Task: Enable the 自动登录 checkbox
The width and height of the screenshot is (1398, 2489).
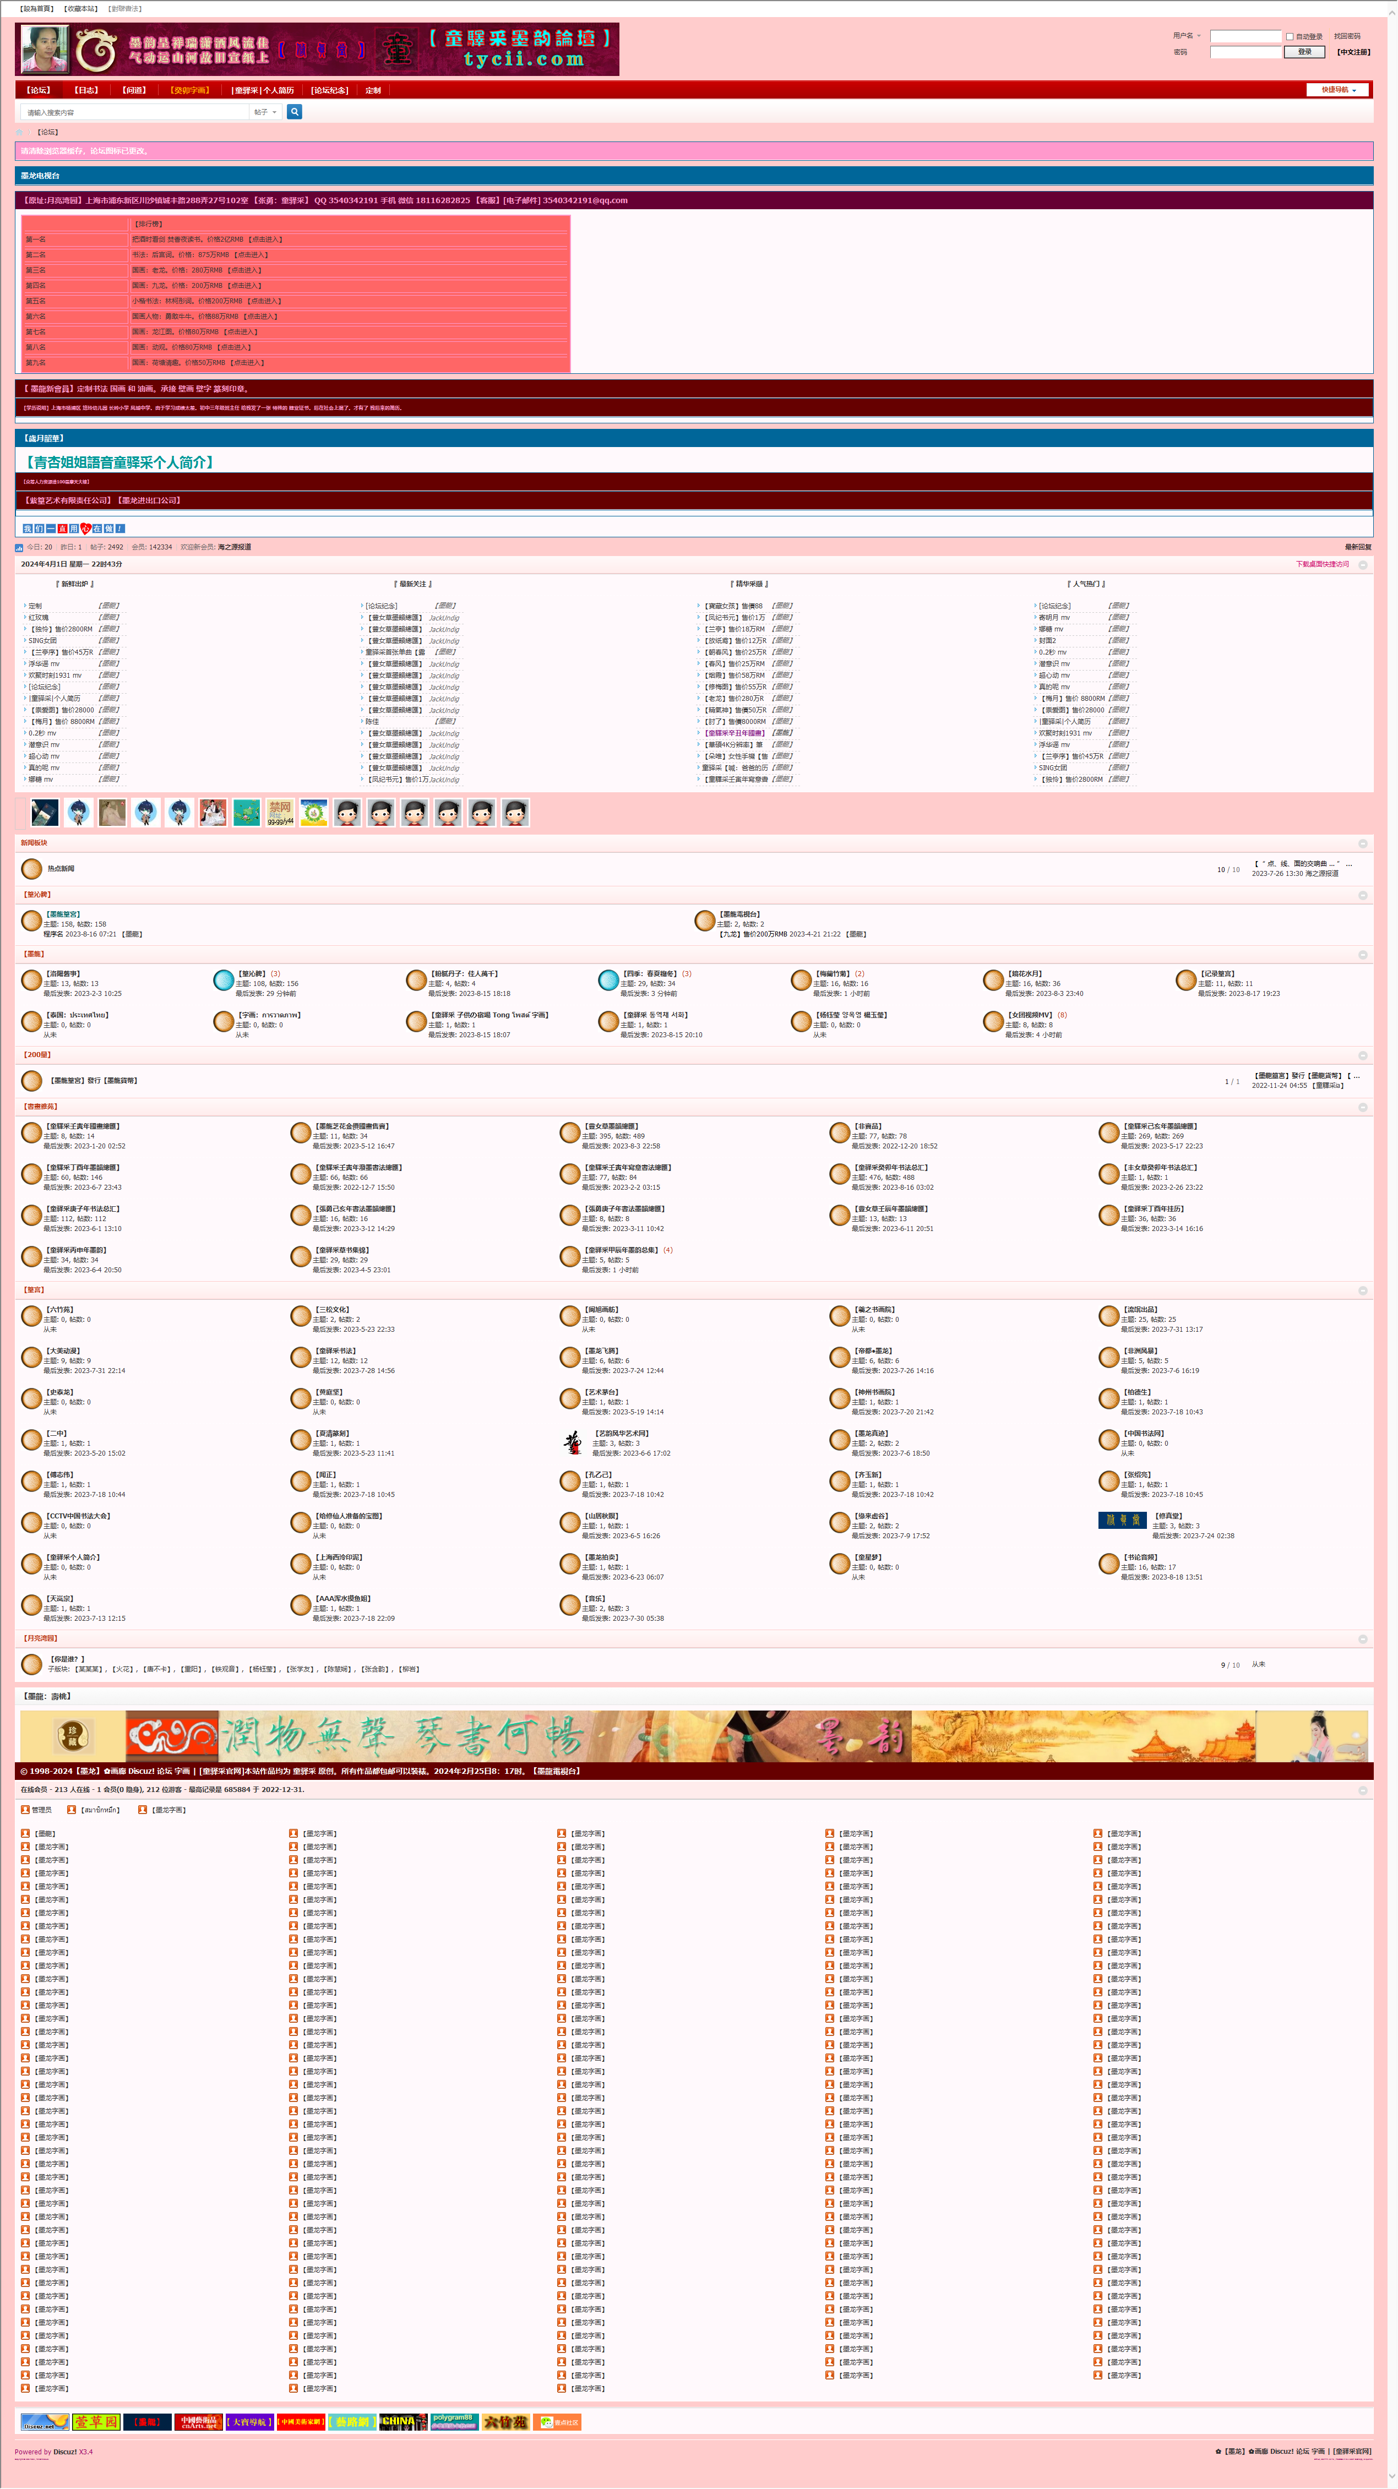Action: click(x=1289, y=37)
